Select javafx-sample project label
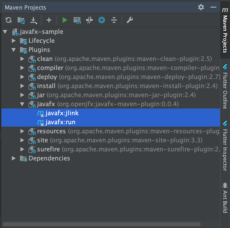 [x=41, y=32]
